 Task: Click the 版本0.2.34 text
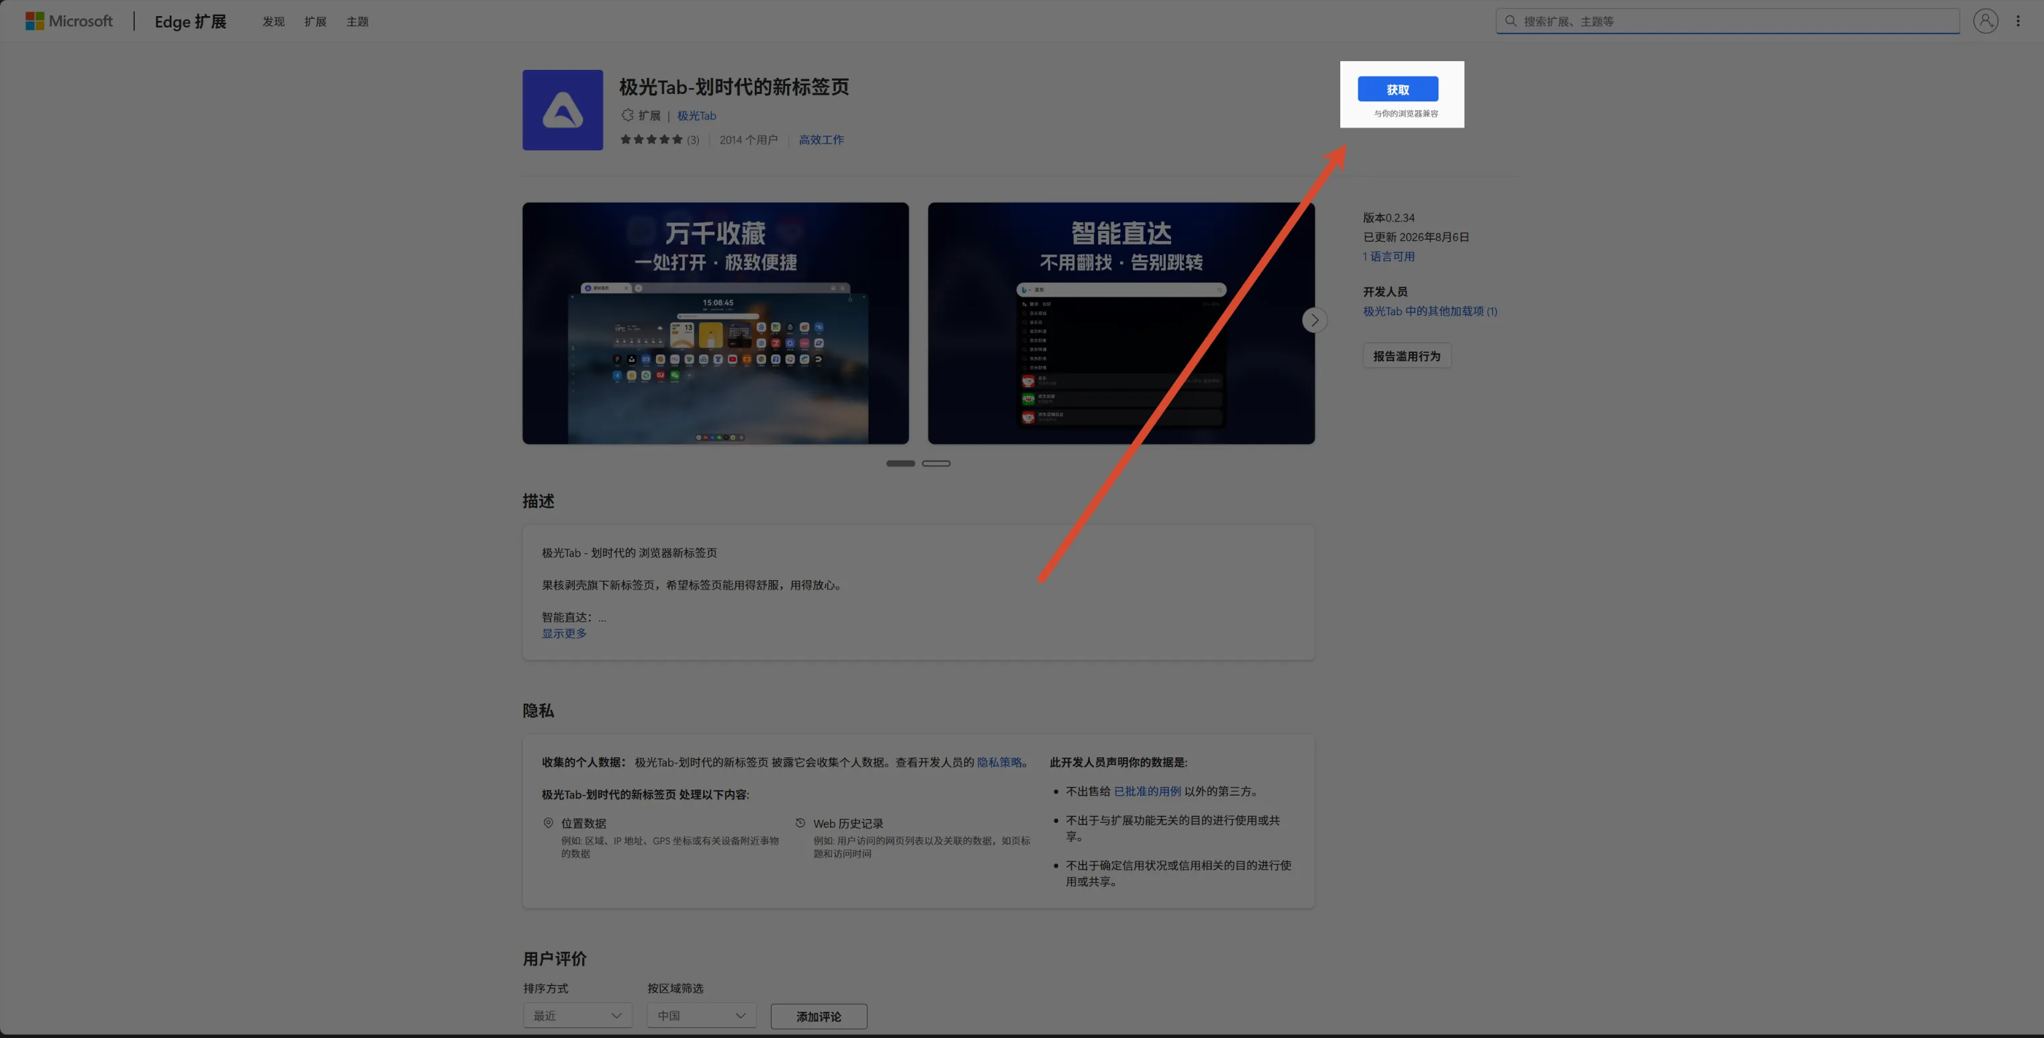click(1389, 218)
